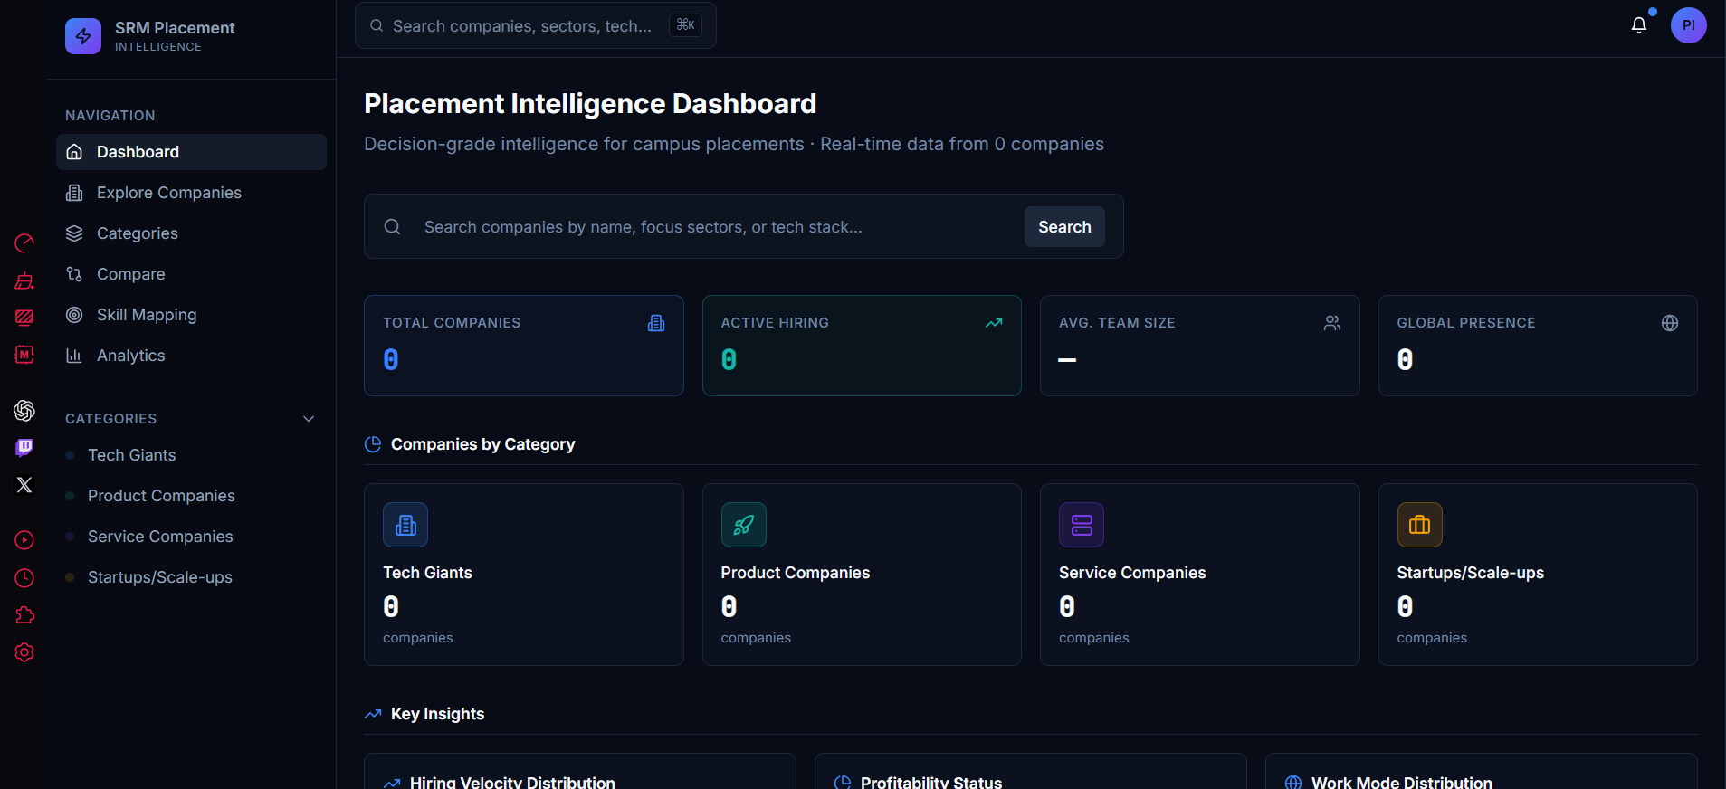The image size is (1726, 789).
Task: Click the trend icon beside Key Insights
Action: tap(373, 714)
